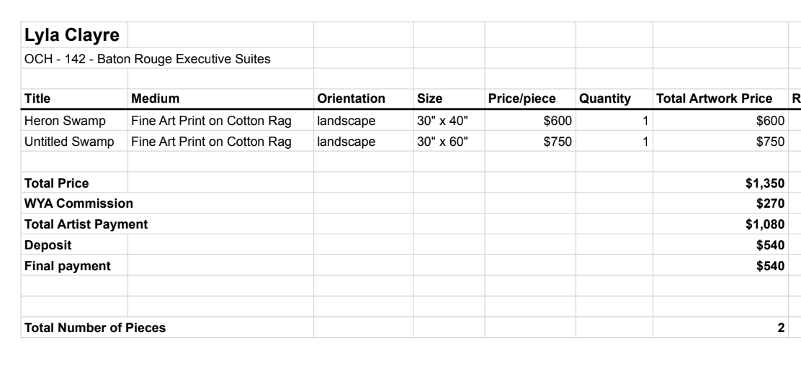This screenshot has height=368, width=801.
Task: Click the Total Number of Pieces label
Action: pos(95,328)
